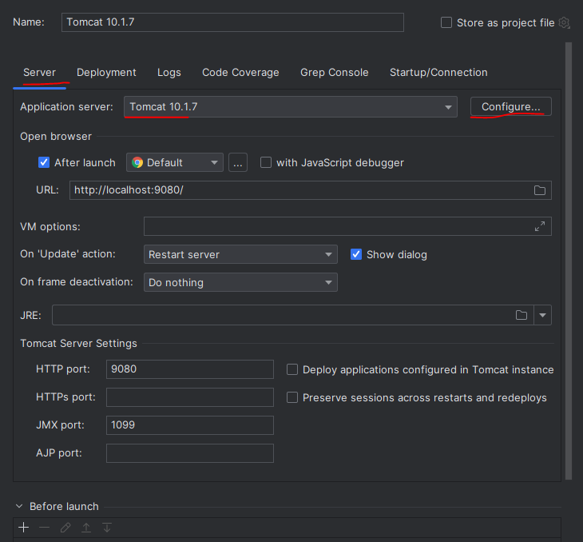Image resolution: width=583 pixels, height=542 pixels.
Task: Move a Before launch task up with the arrow icon
Action: [86, 527]
